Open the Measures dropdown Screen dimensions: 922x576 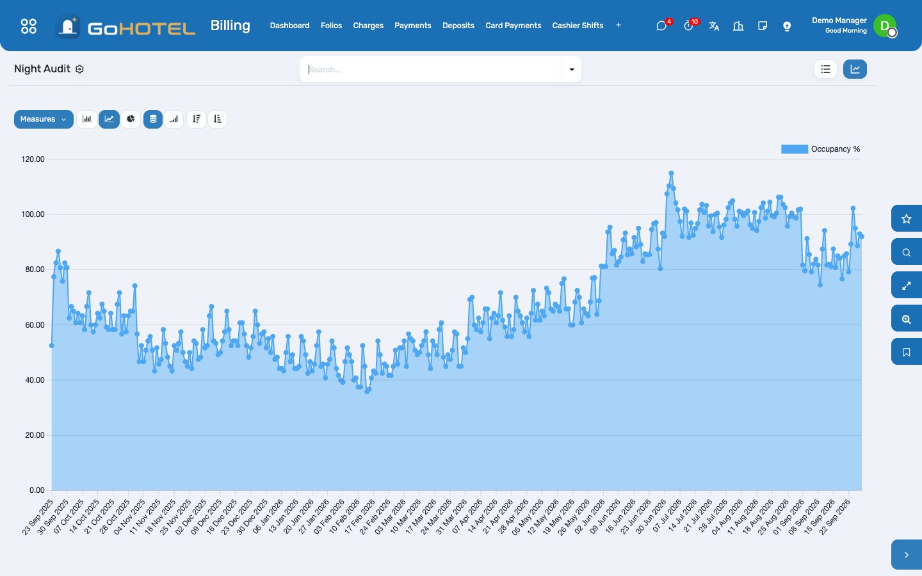tap(44, 119)
